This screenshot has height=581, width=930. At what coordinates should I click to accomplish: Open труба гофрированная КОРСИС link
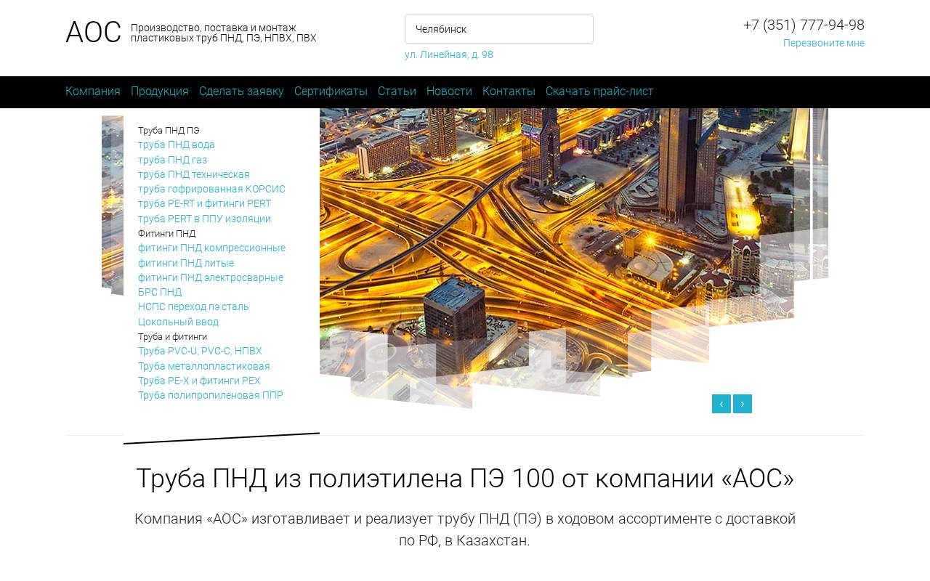[211, 189]
